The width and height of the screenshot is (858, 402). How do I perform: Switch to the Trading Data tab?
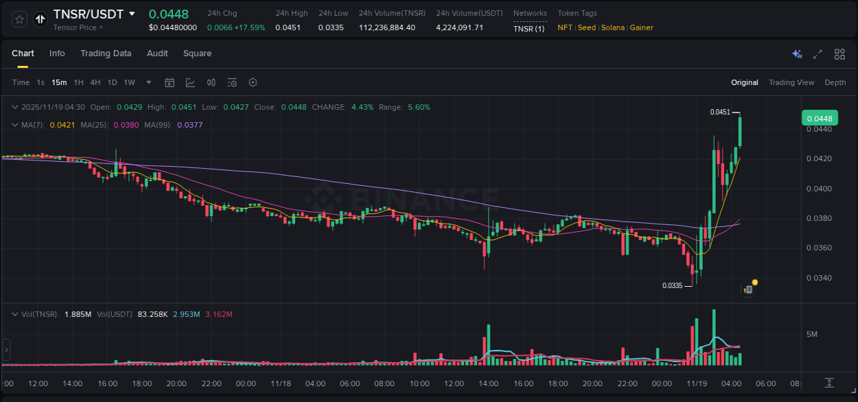[106, 54]
